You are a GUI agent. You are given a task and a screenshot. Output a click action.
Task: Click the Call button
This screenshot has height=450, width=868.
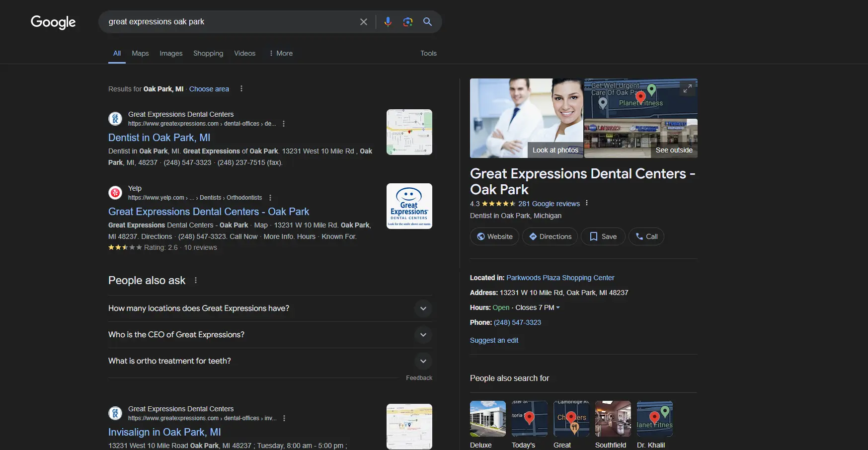(646, 236)
